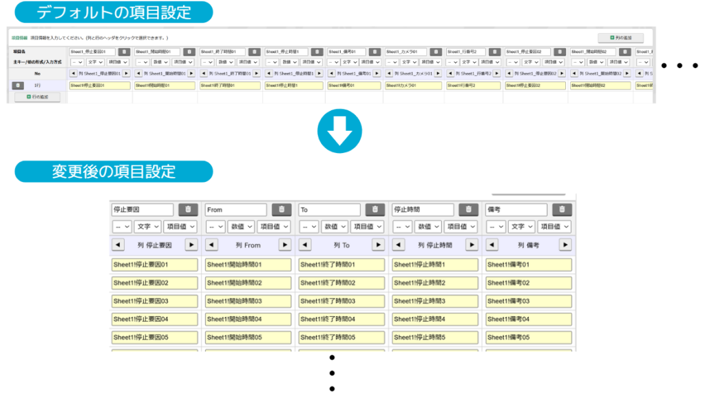705x394 pixels.
Task: Open the 文字 type dropdown under 停止要因
Action: pyautogui.click(x=148, y=227)
